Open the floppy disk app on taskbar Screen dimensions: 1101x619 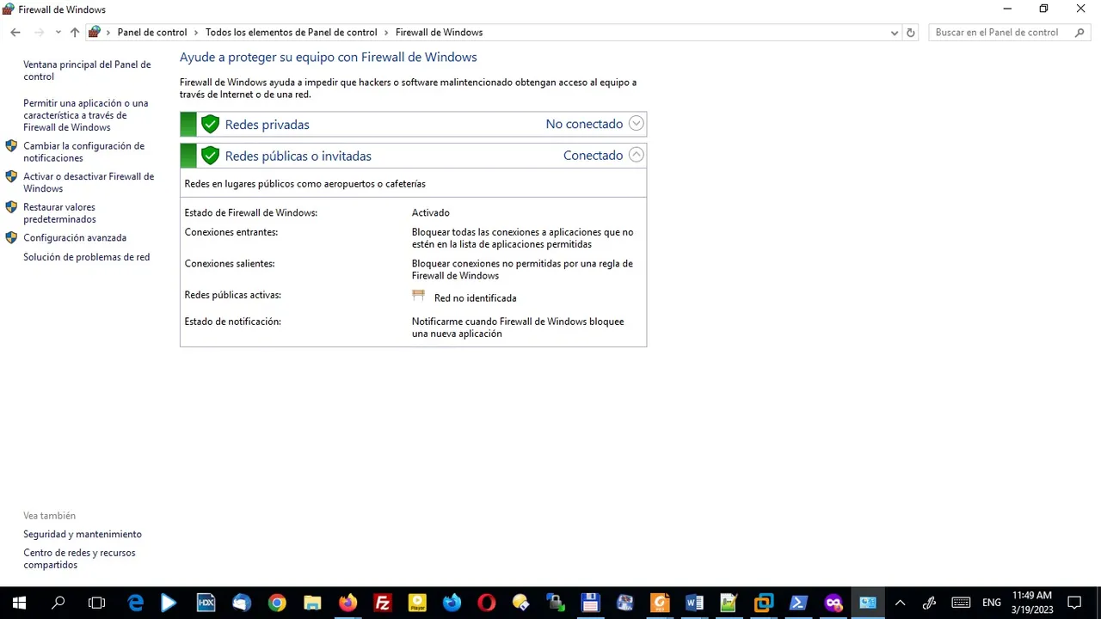pyautogui.click(x=590, y=603)
